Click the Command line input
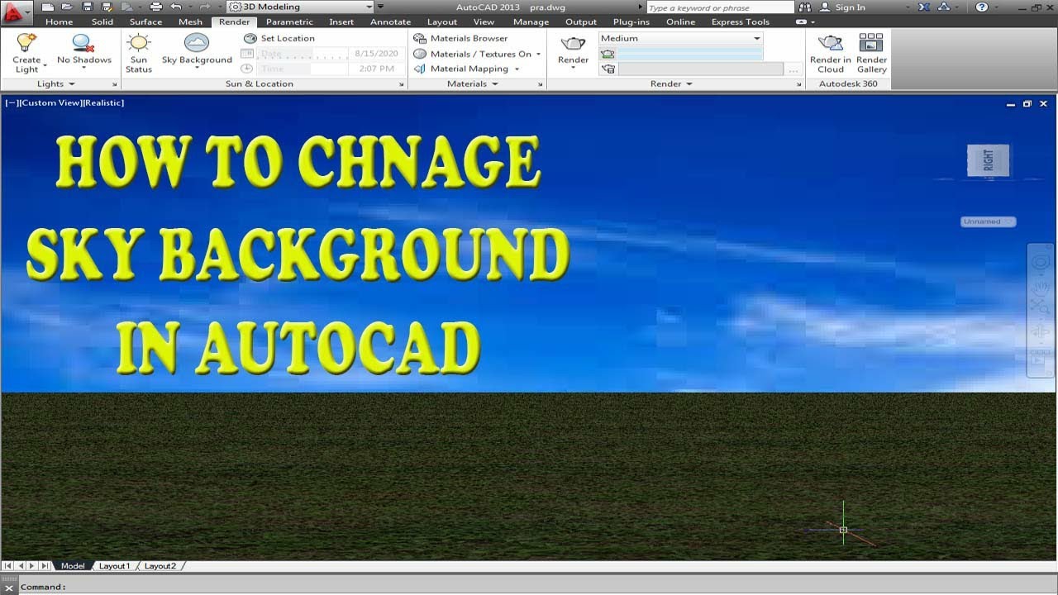 pos(537,587)
